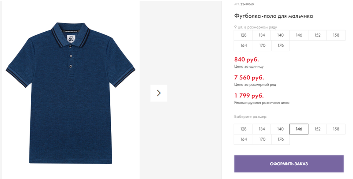The image size is (353, 179).
Task: Click the article number 22417060
Action: 247,4
